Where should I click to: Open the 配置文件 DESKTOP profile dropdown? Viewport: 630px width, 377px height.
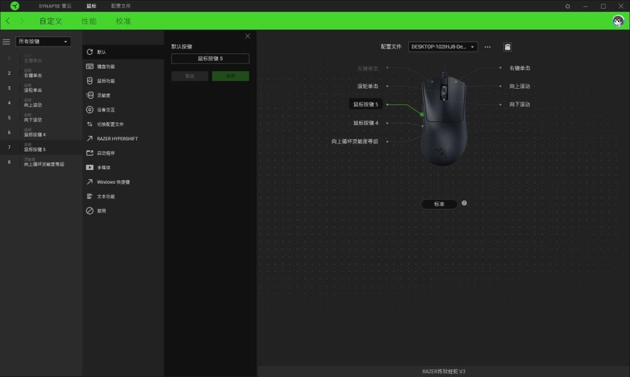point(443,47)
